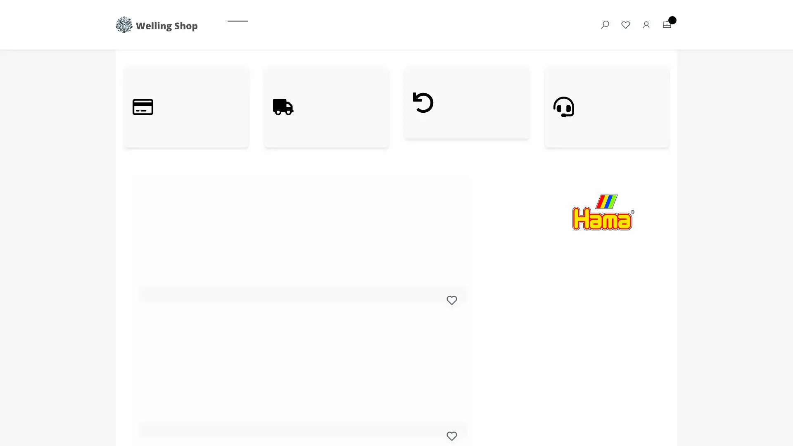Viewport: 793px width, 446px height.
Task: Click the second product title bar
Action: [302, 430]
